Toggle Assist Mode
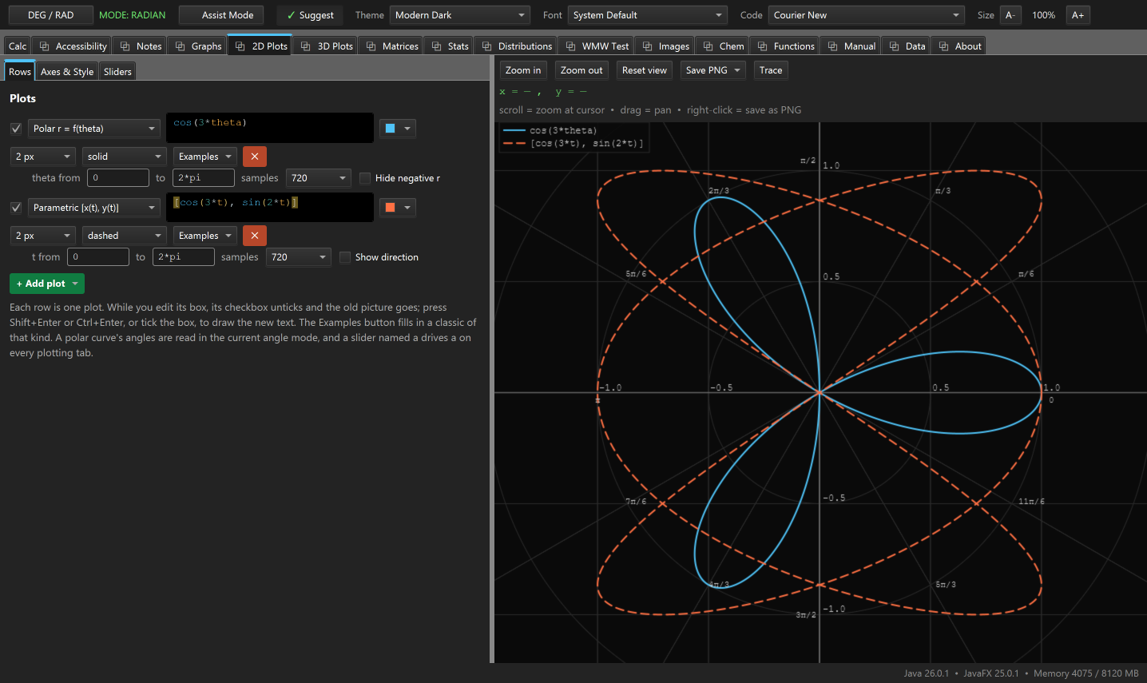Image resolution: width=1147 pixels, height=683 pixels. click(x=221, y=15)
